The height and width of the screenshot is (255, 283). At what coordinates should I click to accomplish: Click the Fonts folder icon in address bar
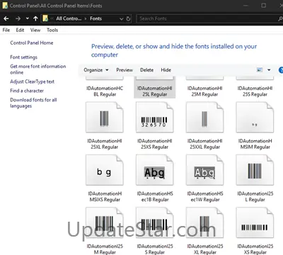(x=45, y=18)
